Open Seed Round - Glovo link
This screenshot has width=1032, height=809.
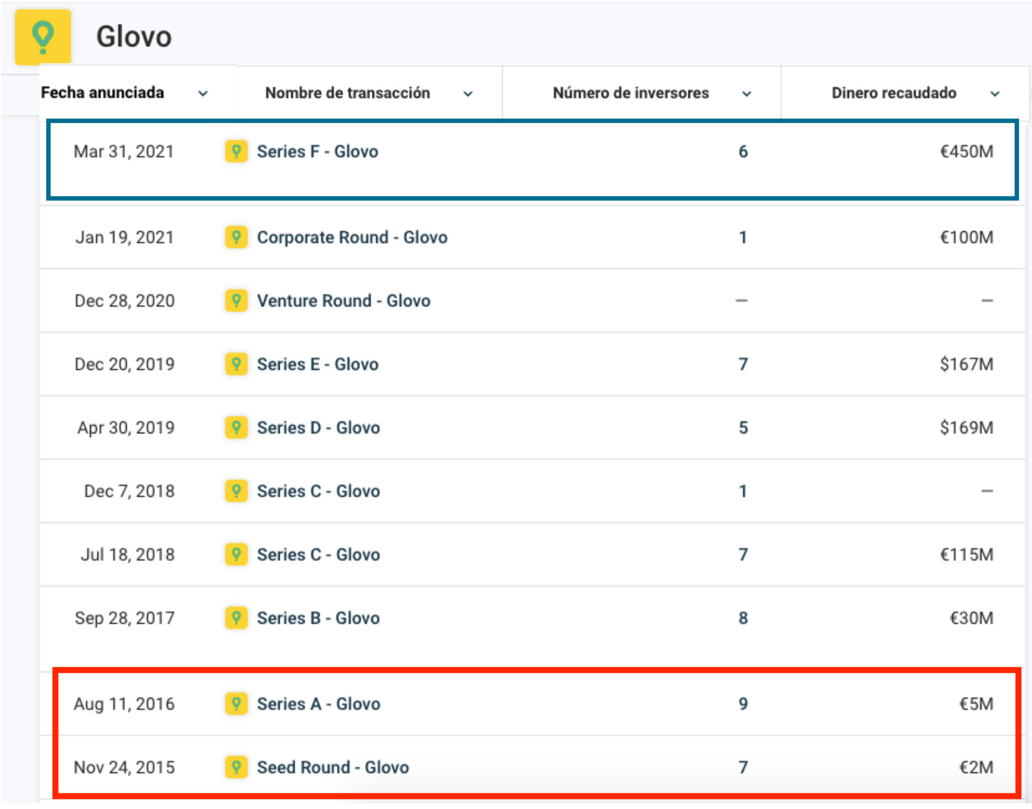pos(333,767)
